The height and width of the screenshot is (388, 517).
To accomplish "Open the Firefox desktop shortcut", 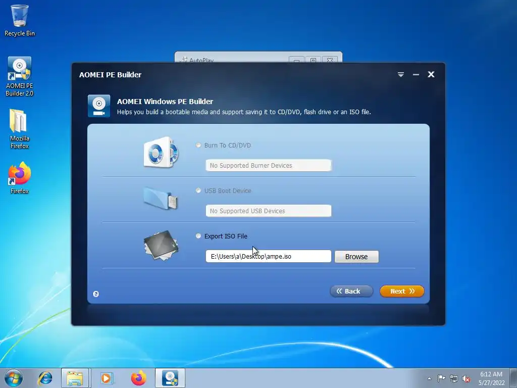I will click(x=20, y=178).
